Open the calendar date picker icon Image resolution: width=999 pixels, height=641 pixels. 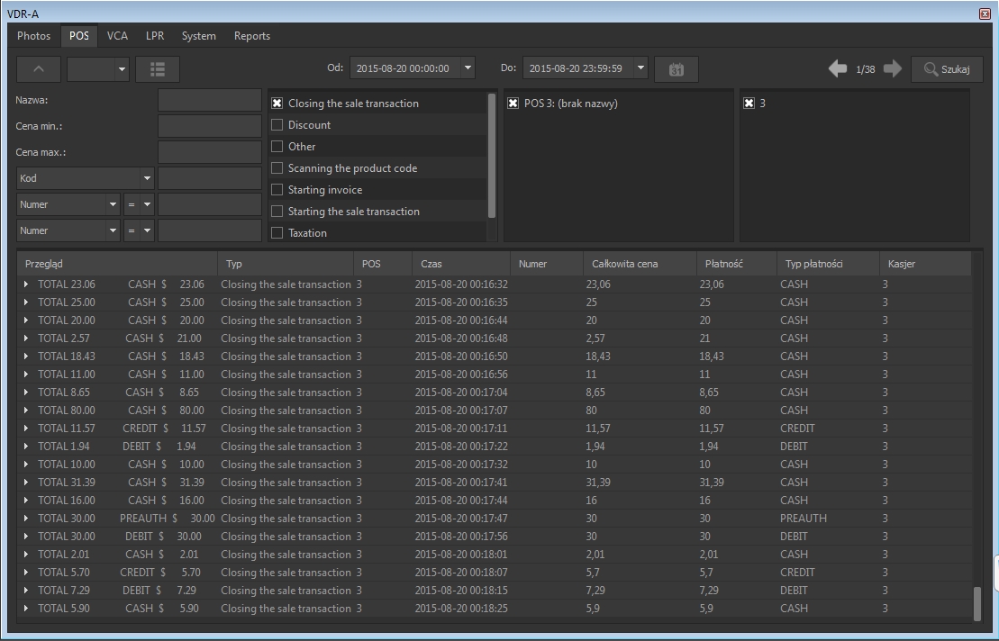pos(676,69)
